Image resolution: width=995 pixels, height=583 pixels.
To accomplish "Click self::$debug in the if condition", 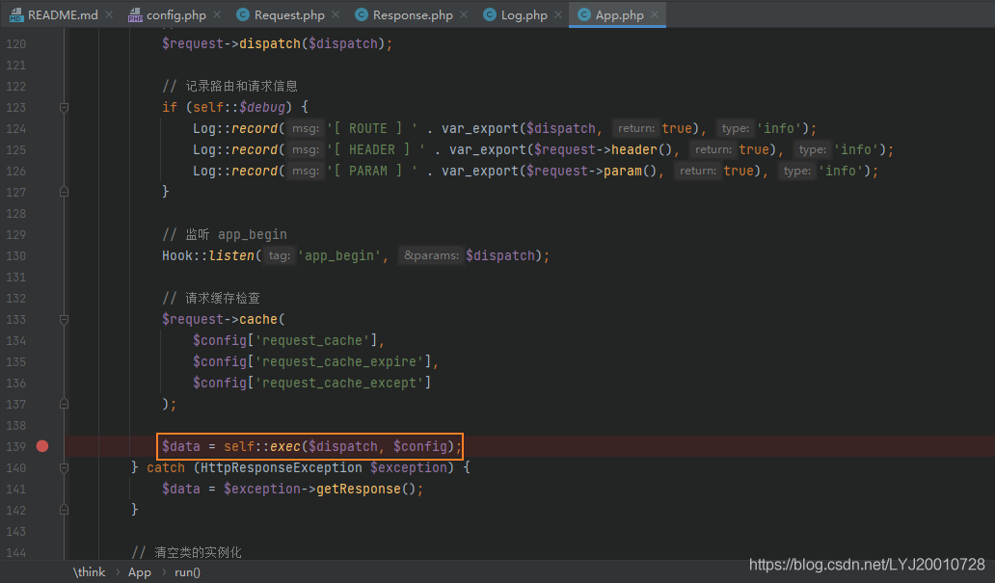I will click(239, 107).
